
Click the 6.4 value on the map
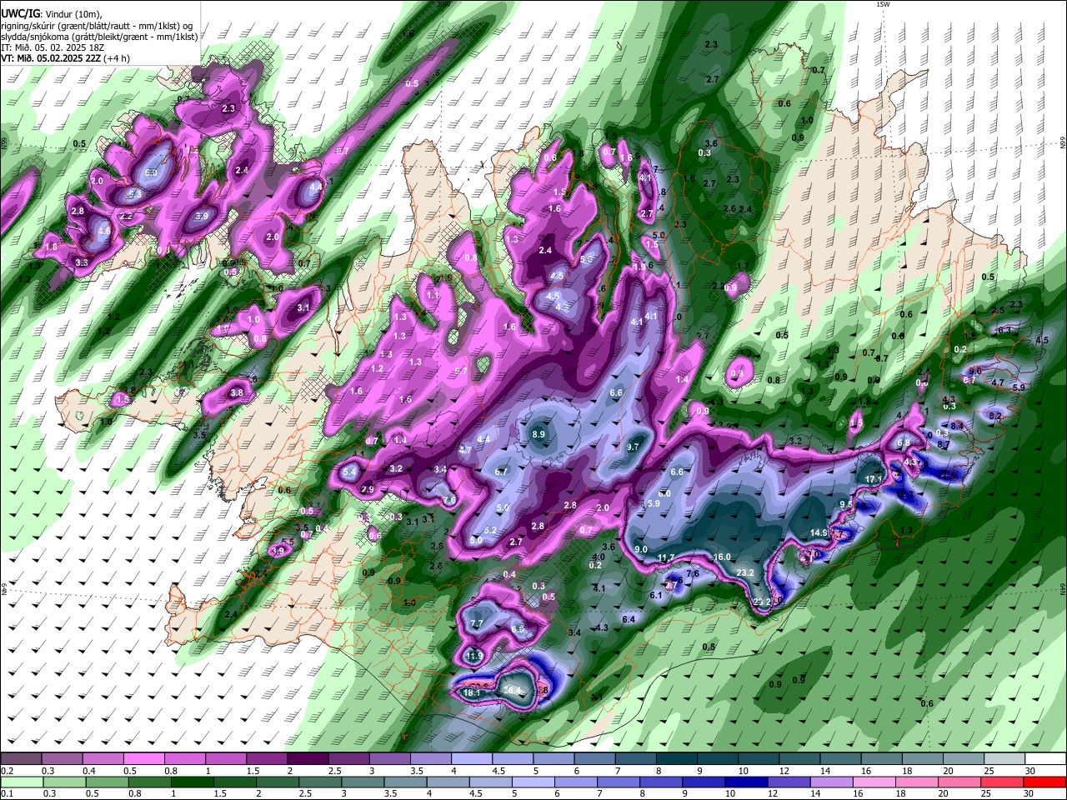(629, 620)
